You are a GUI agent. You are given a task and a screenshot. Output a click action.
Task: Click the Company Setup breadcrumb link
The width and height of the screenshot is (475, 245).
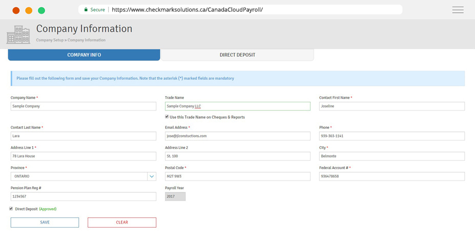click(50, 40)
